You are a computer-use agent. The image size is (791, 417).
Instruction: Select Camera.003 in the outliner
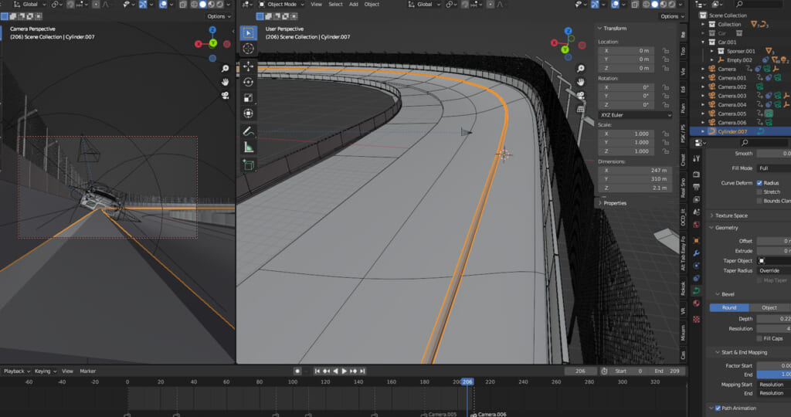click(x=732, y=96)
